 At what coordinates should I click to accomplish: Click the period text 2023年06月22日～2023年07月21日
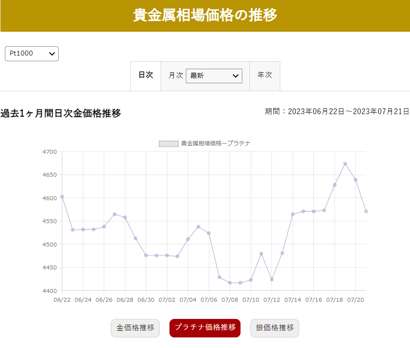pos(348,111)
